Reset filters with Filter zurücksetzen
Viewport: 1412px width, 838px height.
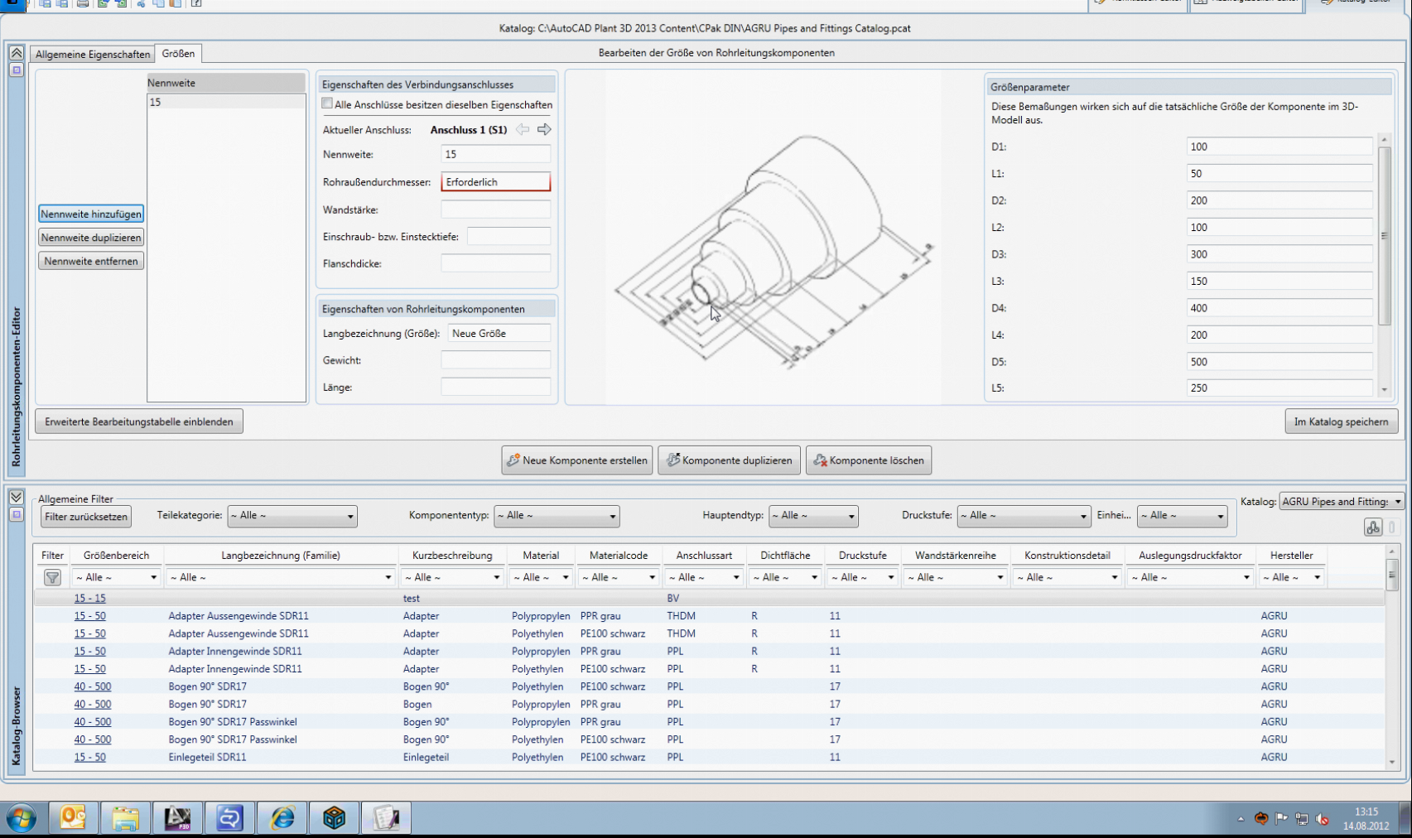(86, 517)
